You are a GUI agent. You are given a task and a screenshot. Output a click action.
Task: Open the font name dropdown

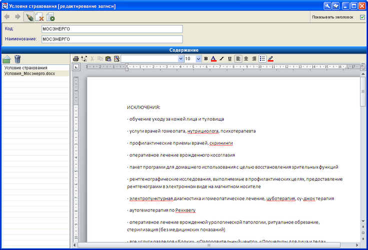pyautogui.click(x=180, y=59)
